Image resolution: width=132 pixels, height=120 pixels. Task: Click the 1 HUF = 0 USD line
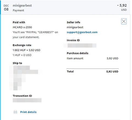(x=22, y=55)
